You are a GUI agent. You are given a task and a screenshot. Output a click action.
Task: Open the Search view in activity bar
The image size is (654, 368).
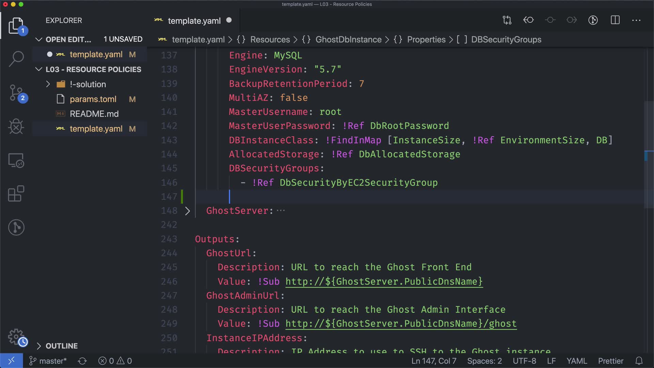point(16,59)
